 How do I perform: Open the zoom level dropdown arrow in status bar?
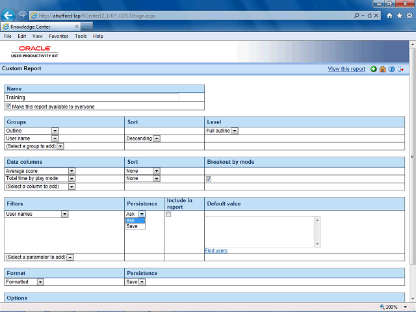click(x=405, y=307)
